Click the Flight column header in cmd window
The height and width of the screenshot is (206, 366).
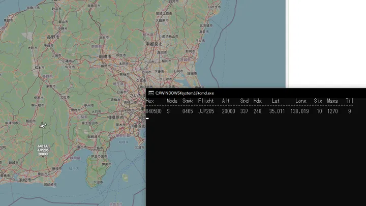[x=206, y=101]
